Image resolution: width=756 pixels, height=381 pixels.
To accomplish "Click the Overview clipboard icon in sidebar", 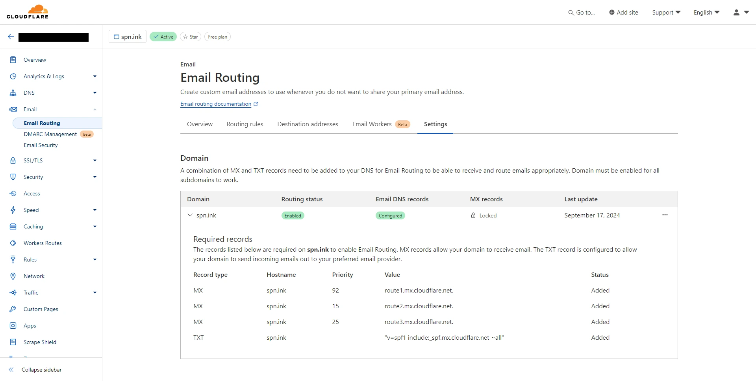I will click(x=13, y=60).
